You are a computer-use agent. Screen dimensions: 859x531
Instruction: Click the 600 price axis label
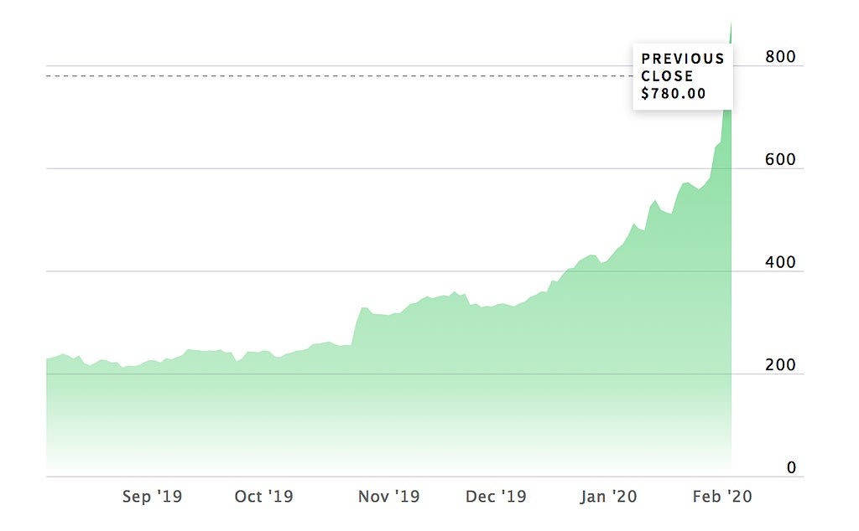tap(779, 160)
